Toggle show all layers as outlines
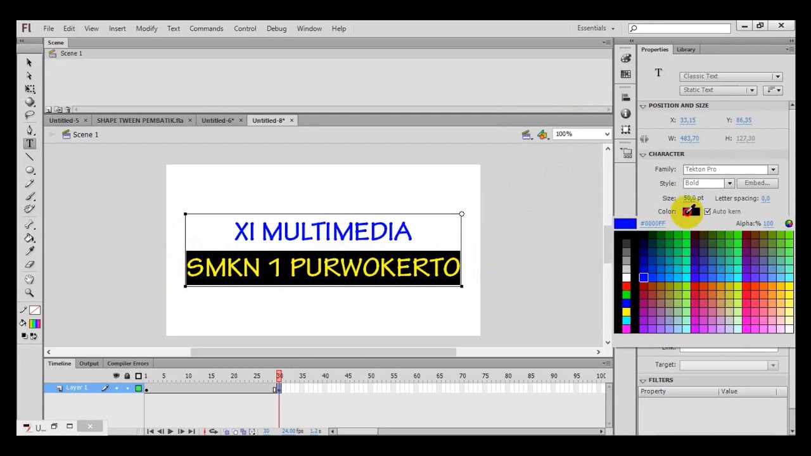 click(138, 376)
